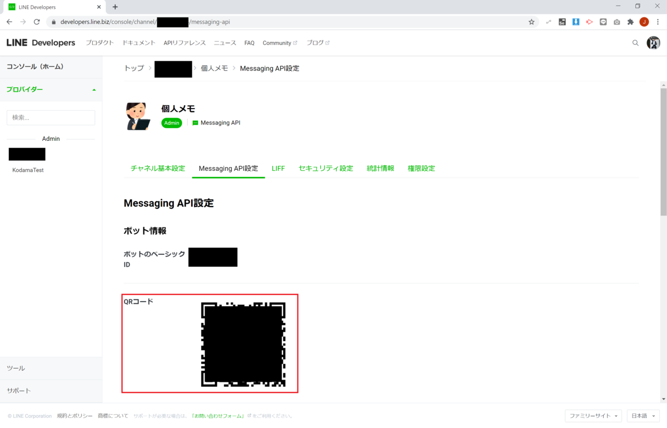667x428 pixels.
Task: Collapse the プロバイダー sidebar section
Action: (x=94, y=89)
